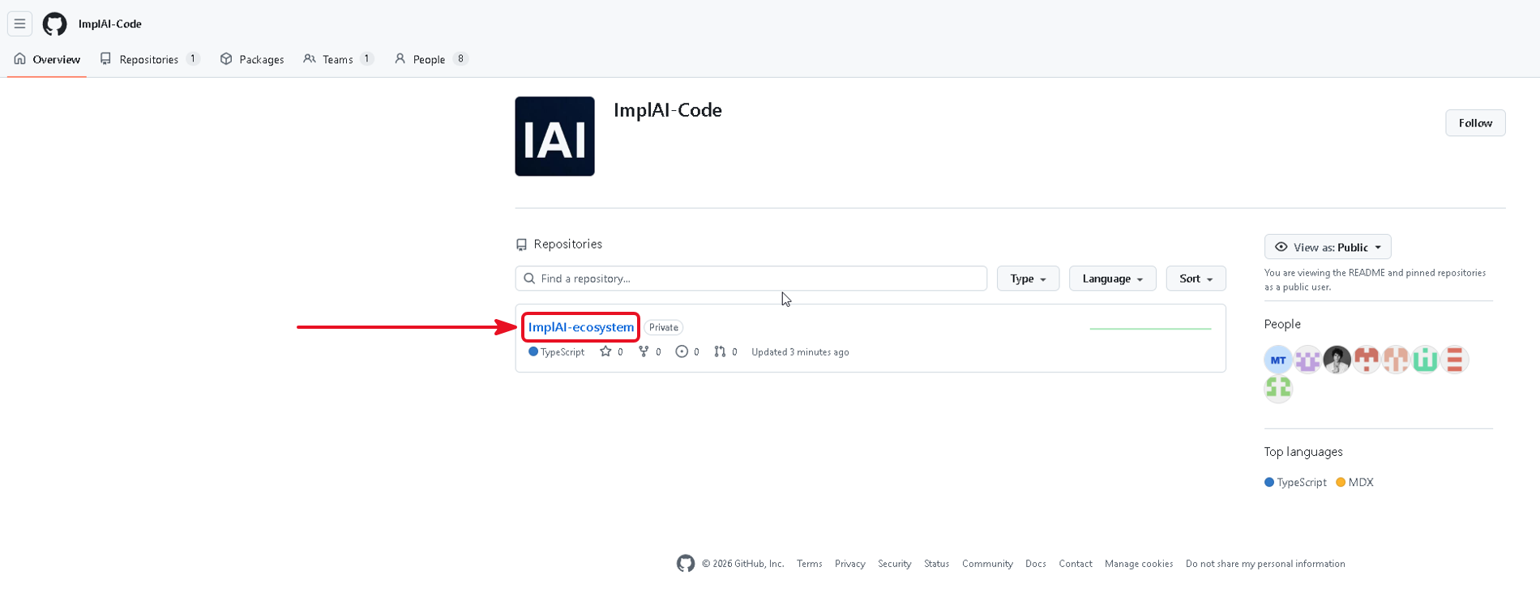Click the Find a repository search field

coord(751,279)
